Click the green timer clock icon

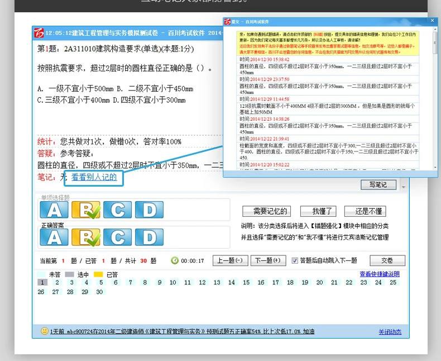[175, 260]
